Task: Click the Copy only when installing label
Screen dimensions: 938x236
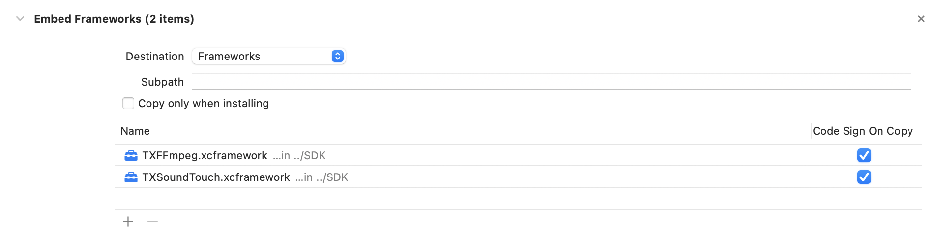Action: (204, 104)
